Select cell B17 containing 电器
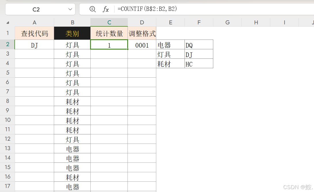Screen dimensions: 314x192 coord(72,187)
